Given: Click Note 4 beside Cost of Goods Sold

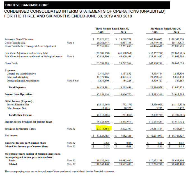Looking at the screenshot, I should (70, 42).
